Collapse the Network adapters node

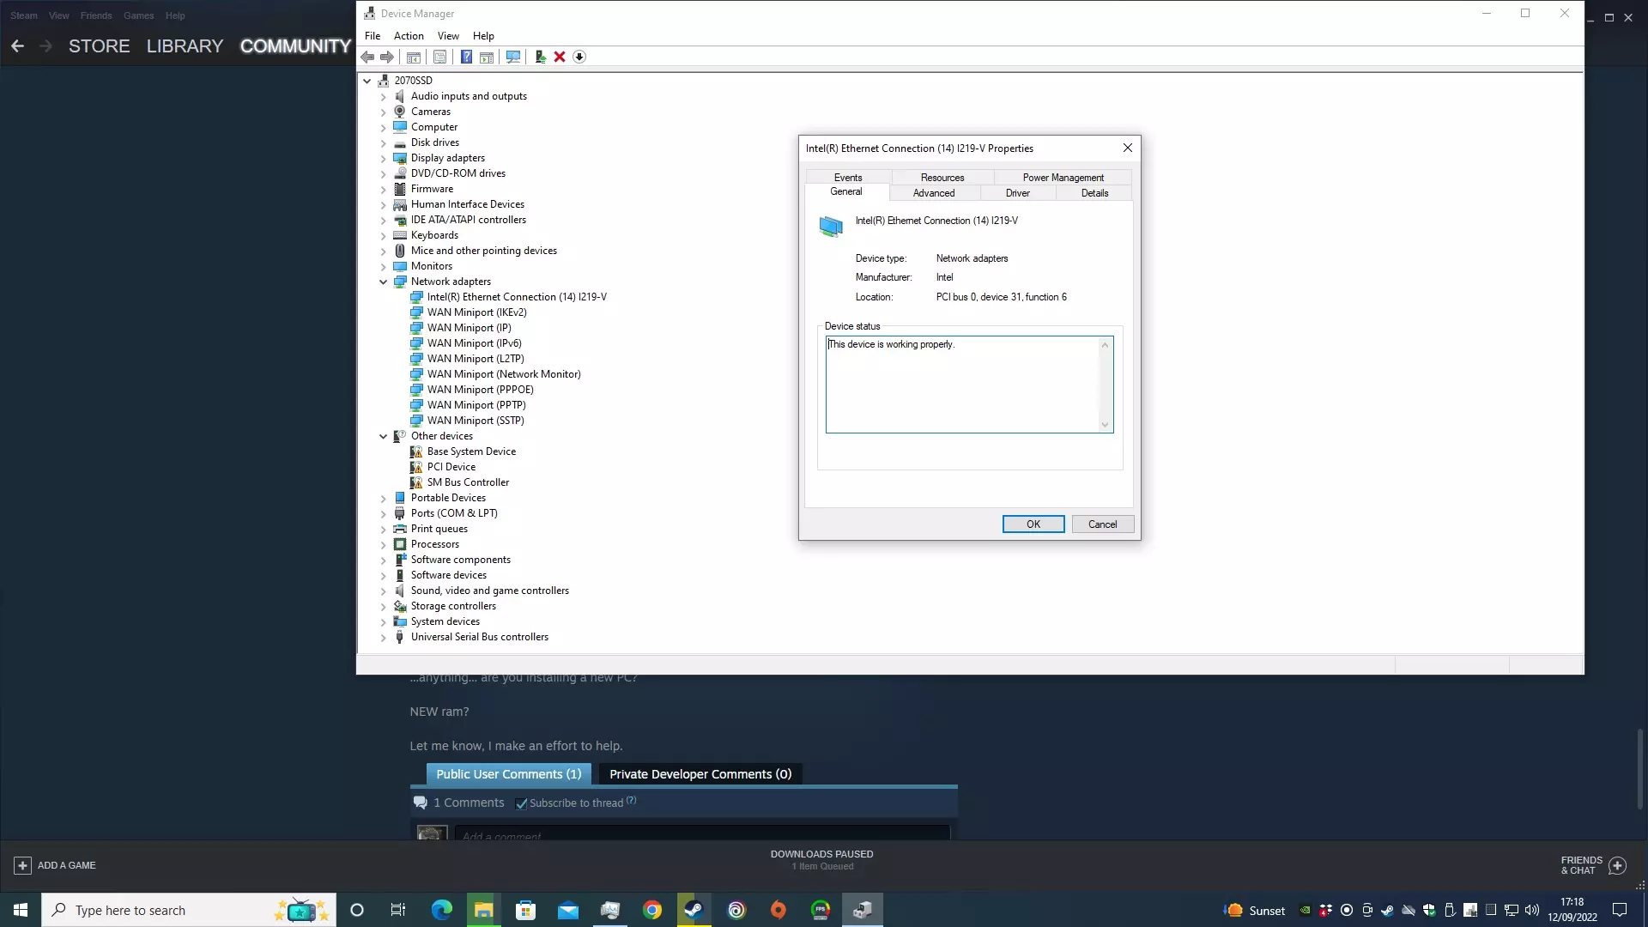coord(384,282)
